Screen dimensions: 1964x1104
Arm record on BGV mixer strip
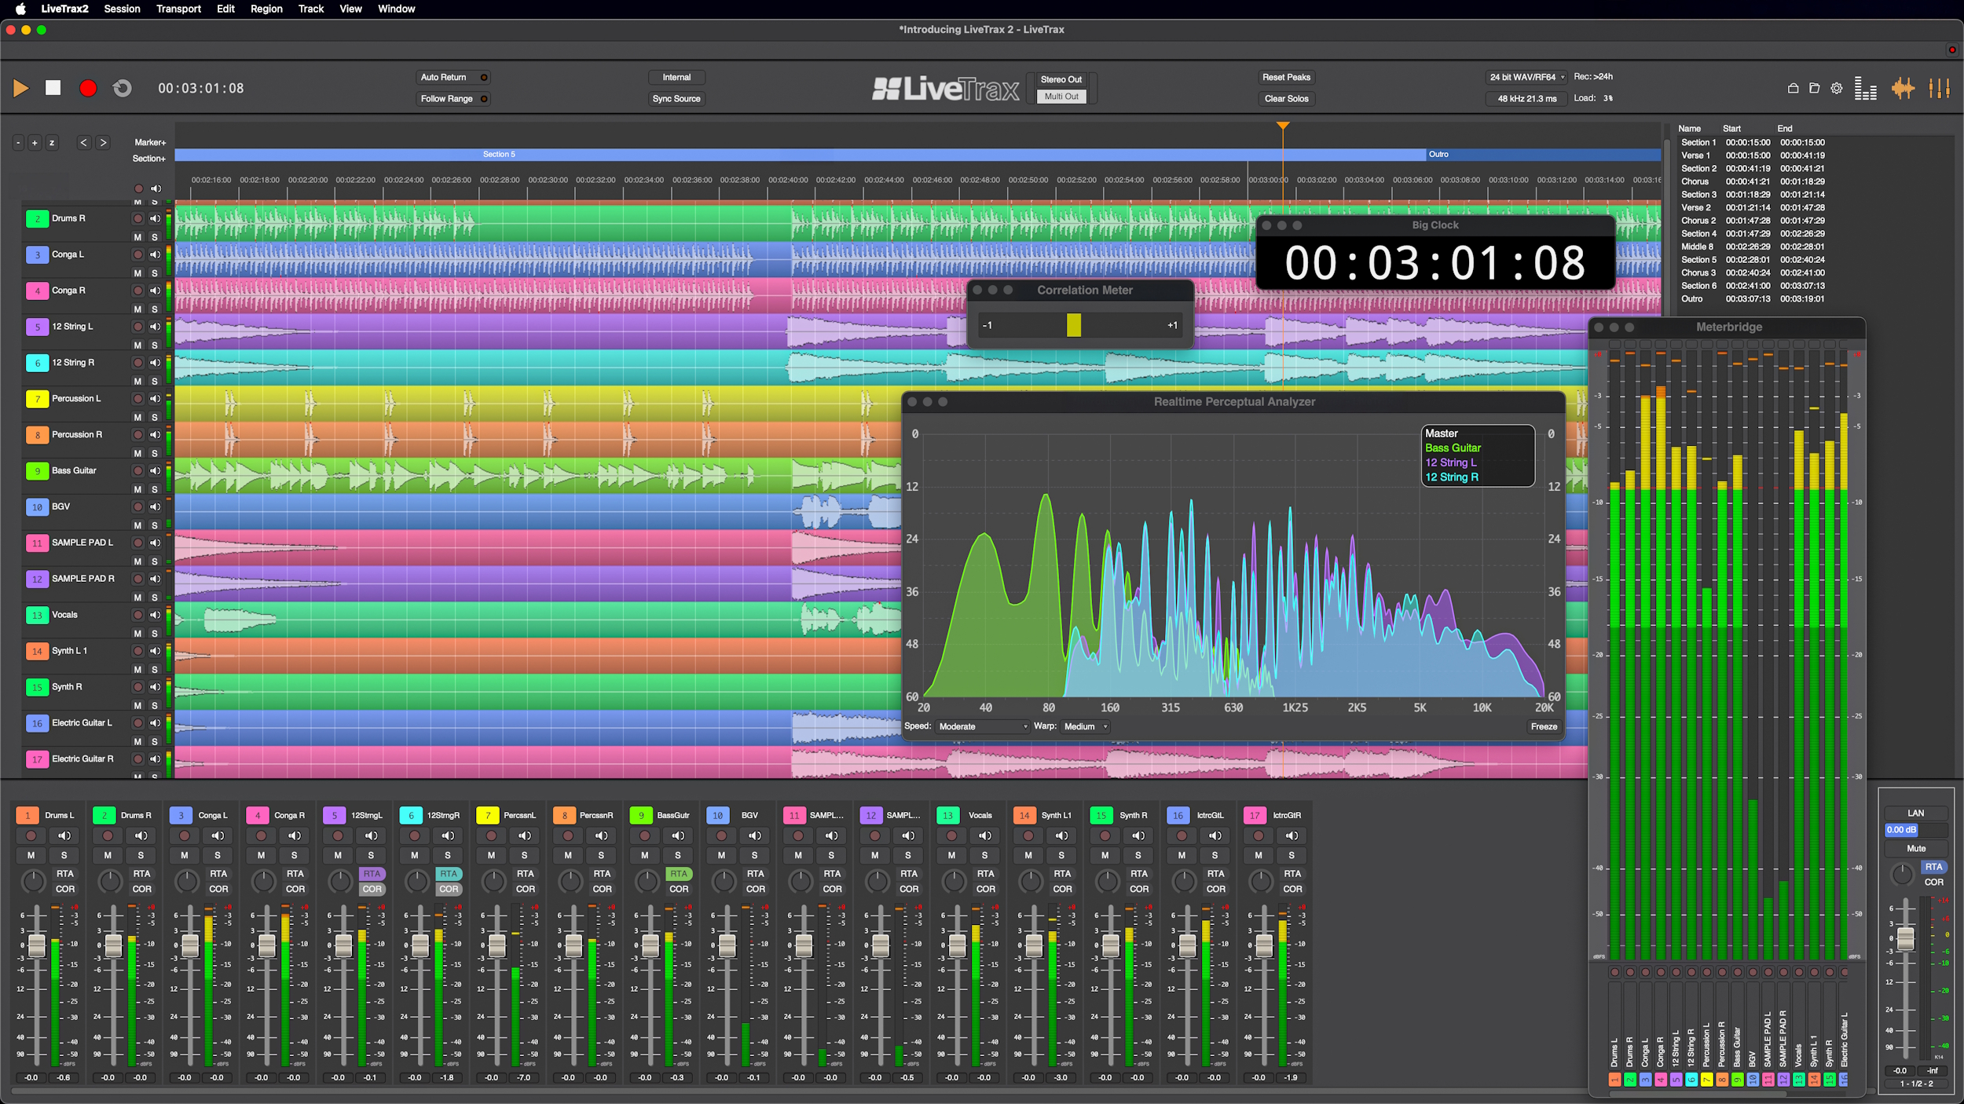click(722, 835)
